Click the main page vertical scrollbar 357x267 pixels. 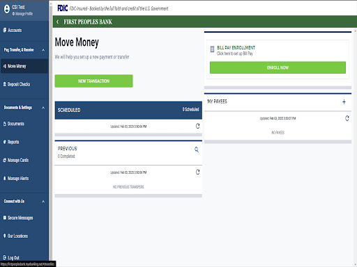tap(356, 147)
